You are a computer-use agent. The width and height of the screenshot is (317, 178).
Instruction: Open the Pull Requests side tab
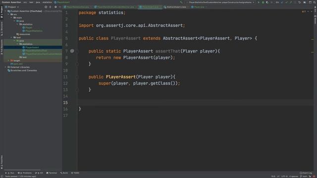[x=1, y=47]
